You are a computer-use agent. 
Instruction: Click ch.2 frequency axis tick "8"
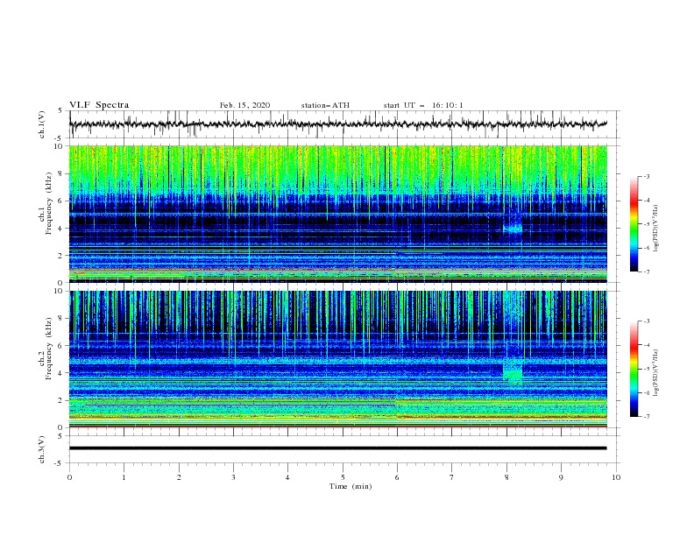pos(61,319)
